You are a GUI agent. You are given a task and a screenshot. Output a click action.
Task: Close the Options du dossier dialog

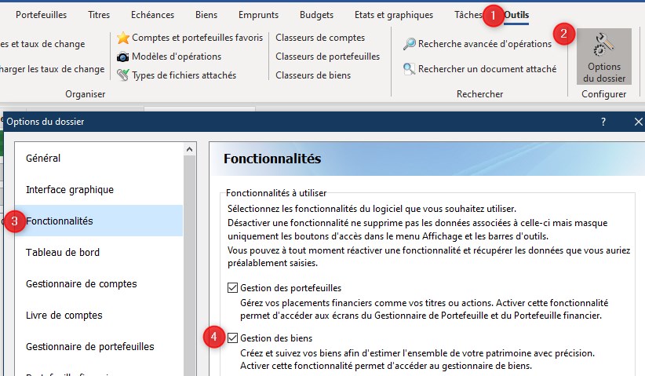pyautogui.click(x=638, y=122)
